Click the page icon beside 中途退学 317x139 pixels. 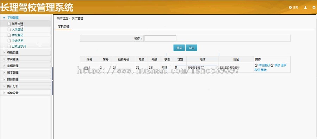tap(9, 41)
